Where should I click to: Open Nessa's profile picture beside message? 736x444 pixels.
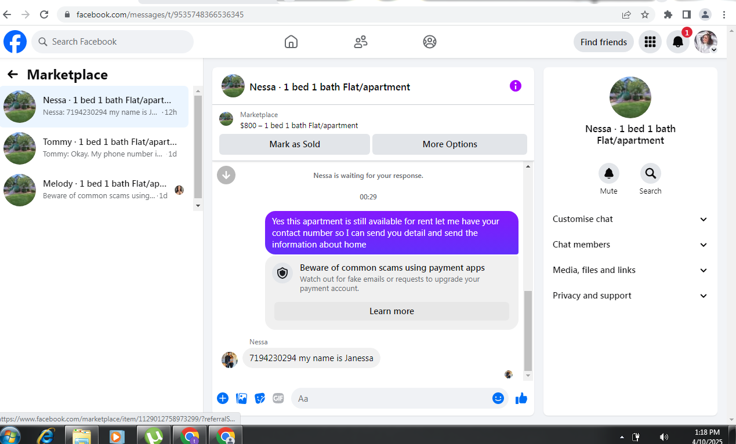coord(230,359)
